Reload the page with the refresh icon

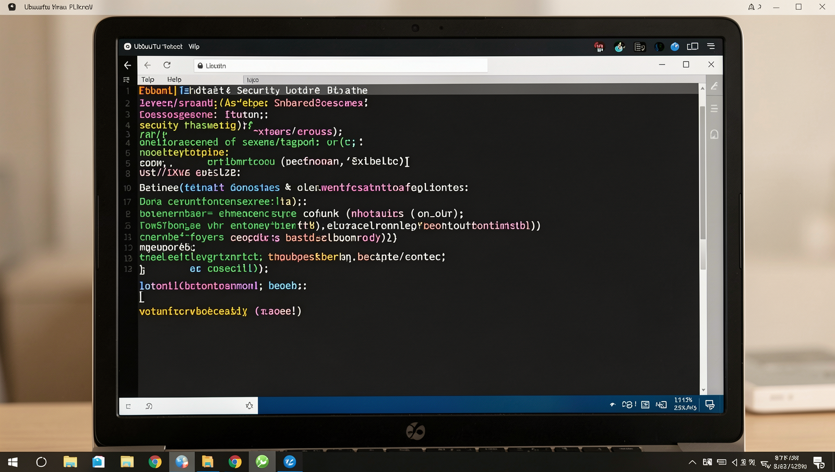click(167, 65)
